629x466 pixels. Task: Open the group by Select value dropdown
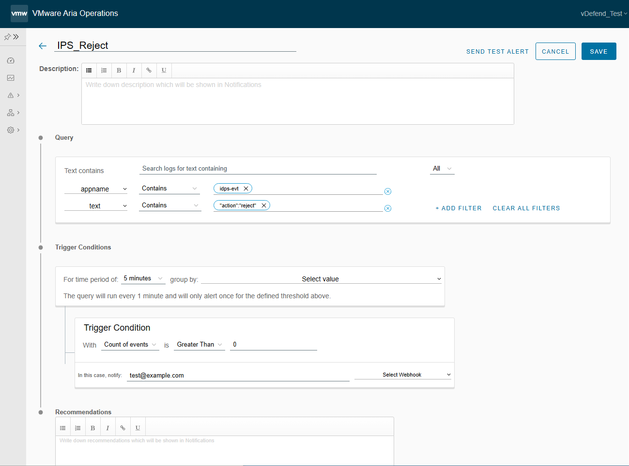click(322, 279)
